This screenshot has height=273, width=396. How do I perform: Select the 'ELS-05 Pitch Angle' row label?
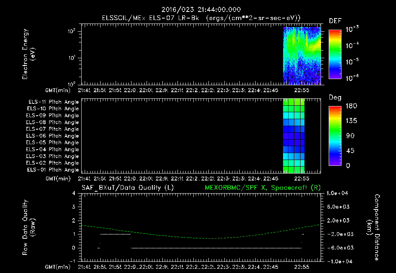pyautogui.click(x=52, y=143)
